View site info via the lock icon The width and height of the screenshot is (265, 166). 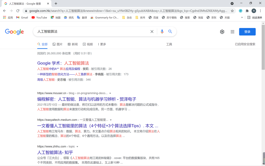tap(26, 11)
